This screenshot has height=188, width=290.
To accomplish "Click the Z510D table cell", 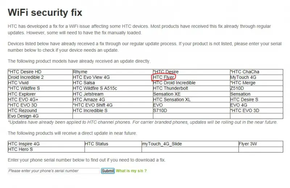I will [x=257, y=88].
